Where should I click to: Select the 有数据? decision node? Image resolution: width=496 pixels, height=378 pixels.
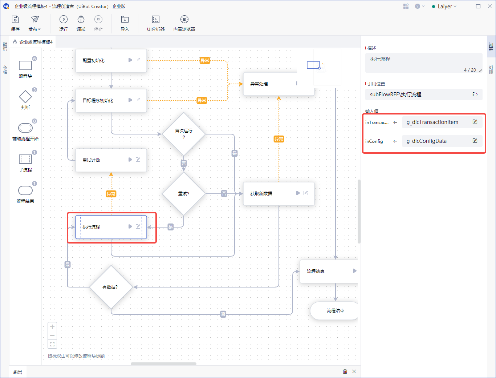(111, 287)
